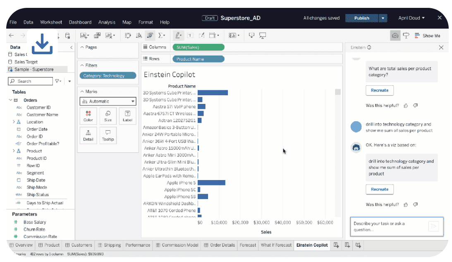
Task: Collapse the Pages shelf
Action: (x=82, y=47)
